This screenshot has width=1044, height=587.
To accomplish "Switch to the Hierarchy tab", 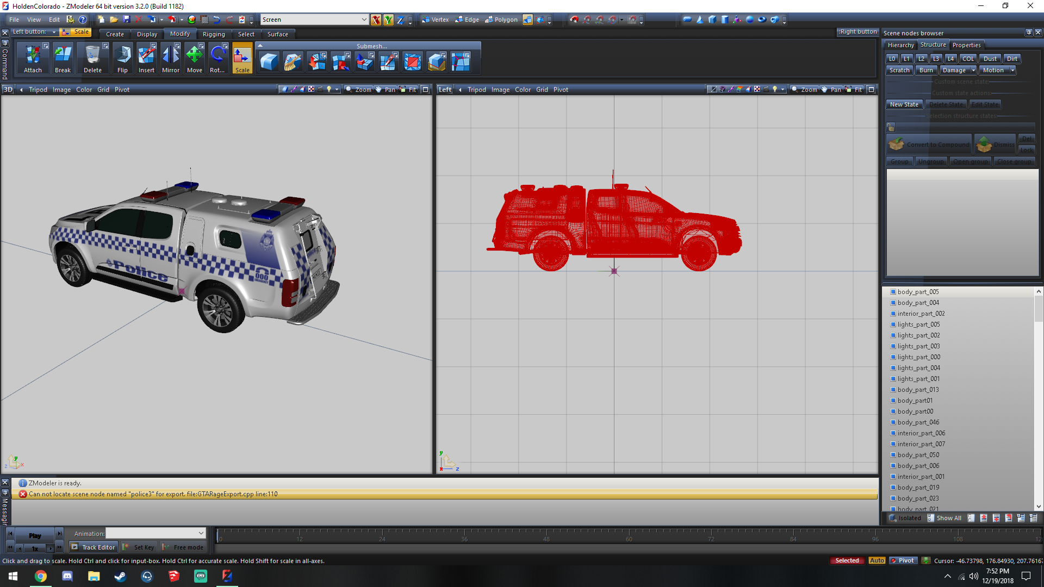I will 900,45.
